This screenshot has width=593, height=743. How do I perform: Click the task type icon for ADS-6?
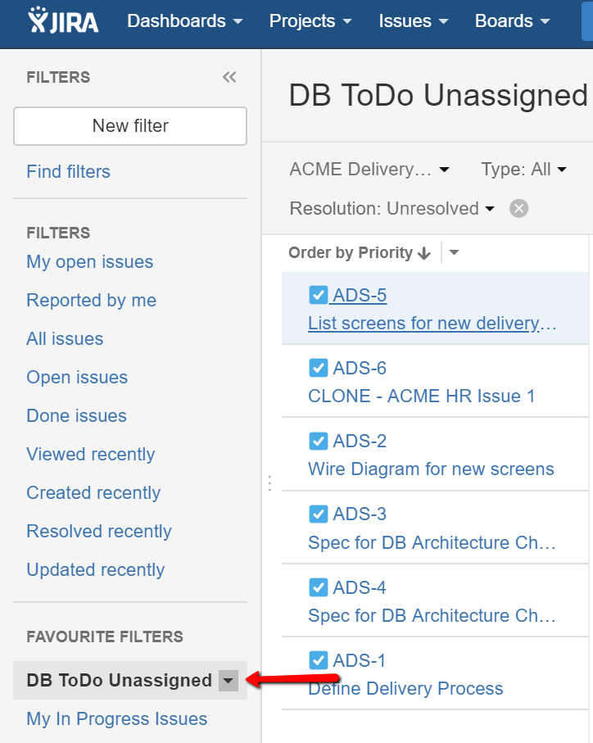(x=319, y=368)
